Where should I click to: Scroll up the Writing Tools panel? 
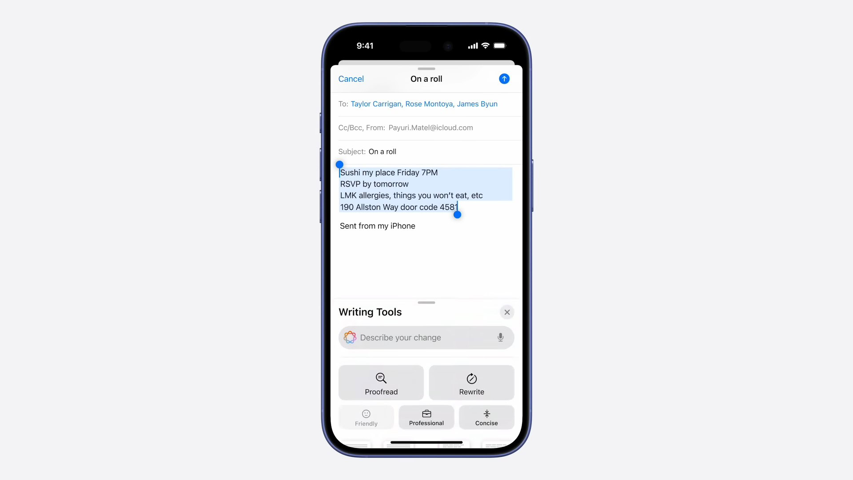pos(426,302)
